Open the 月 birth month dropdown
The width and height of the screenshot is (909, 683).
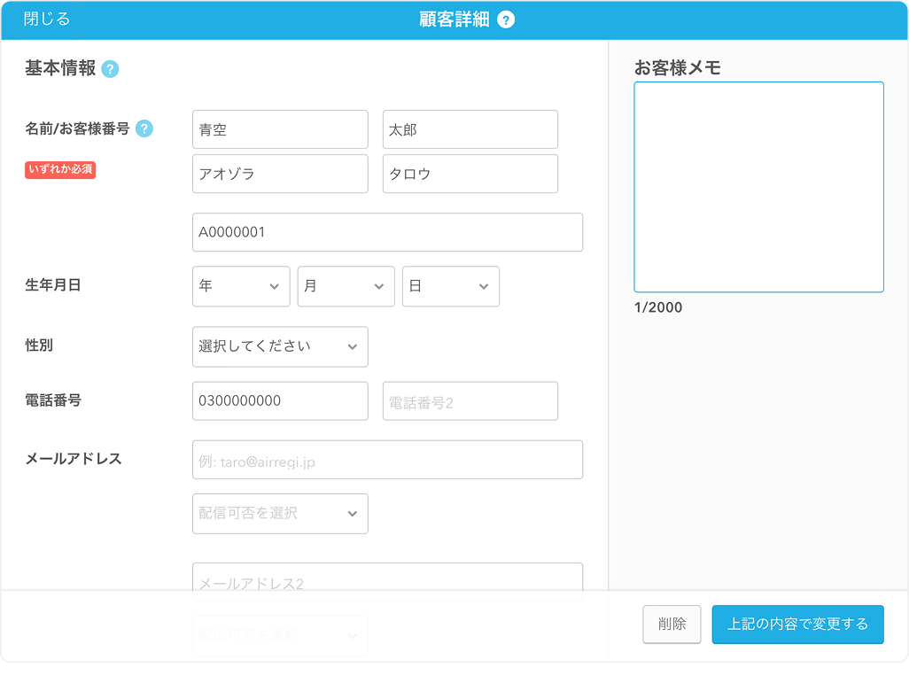(346, 286)
